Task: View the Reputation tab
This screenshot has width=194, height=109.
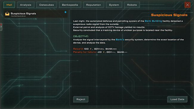Action: [x=93, y=5]
